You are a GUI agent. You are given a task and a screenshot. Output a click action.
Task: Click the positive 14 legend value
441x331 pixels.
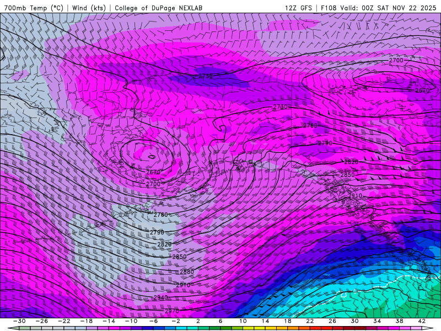(x=265, y=321)
